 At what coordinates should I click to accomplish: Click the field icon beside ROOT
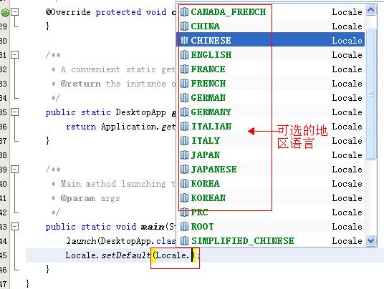pyautogui.click(x=184, y=227)
